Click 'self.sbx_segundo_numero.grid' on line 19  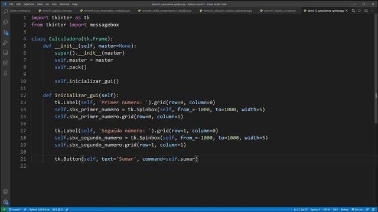point(96,145)
